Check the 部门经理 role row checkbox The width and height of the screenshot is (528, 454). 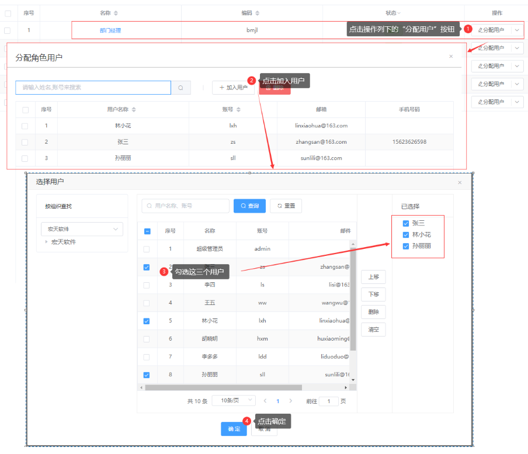[x=7, y=30]
